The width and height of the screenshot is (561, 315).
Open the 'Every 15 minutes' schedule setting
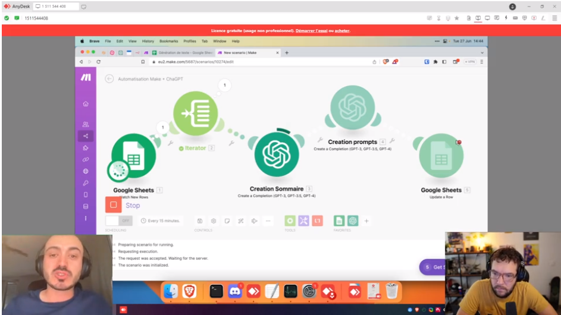tap(161, 221)
